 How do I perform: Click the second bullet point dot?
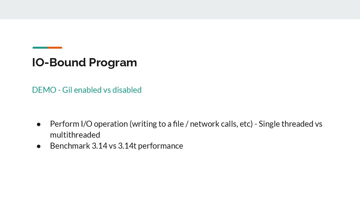(39, 146)
